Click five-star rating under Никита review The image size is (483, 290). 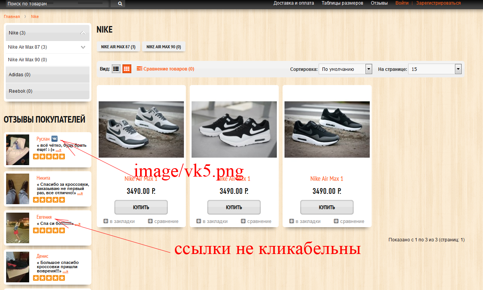[x=49, y=200]
